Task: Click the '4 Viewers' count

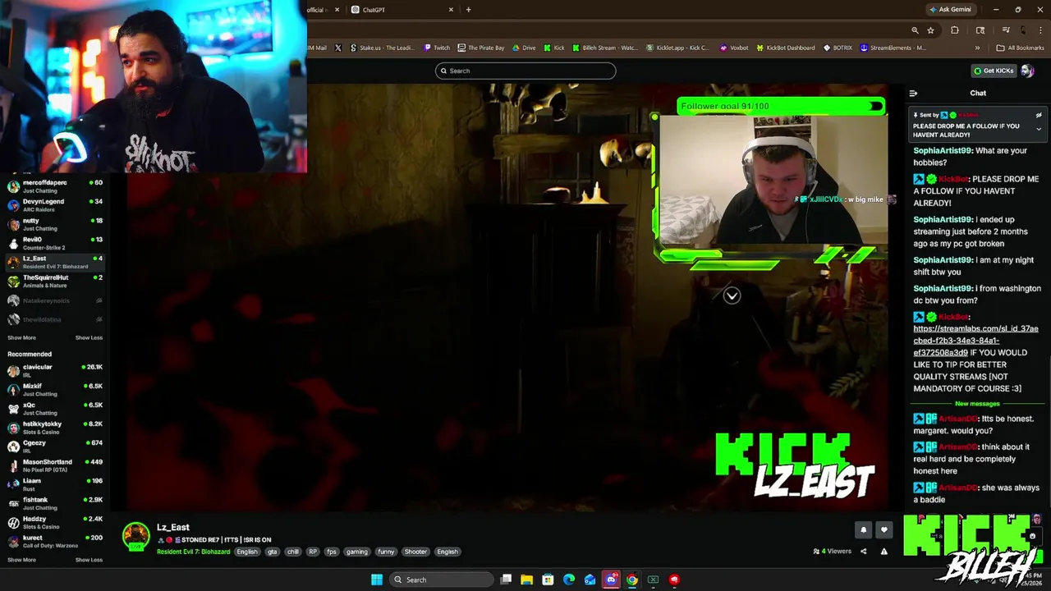Action: click(832, 552)
